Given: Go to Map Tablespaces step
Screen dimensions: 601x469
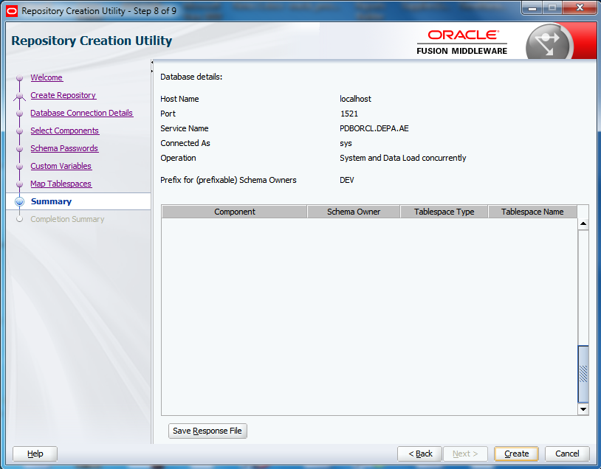Looking at the screenshot, I should coord(61,184).
